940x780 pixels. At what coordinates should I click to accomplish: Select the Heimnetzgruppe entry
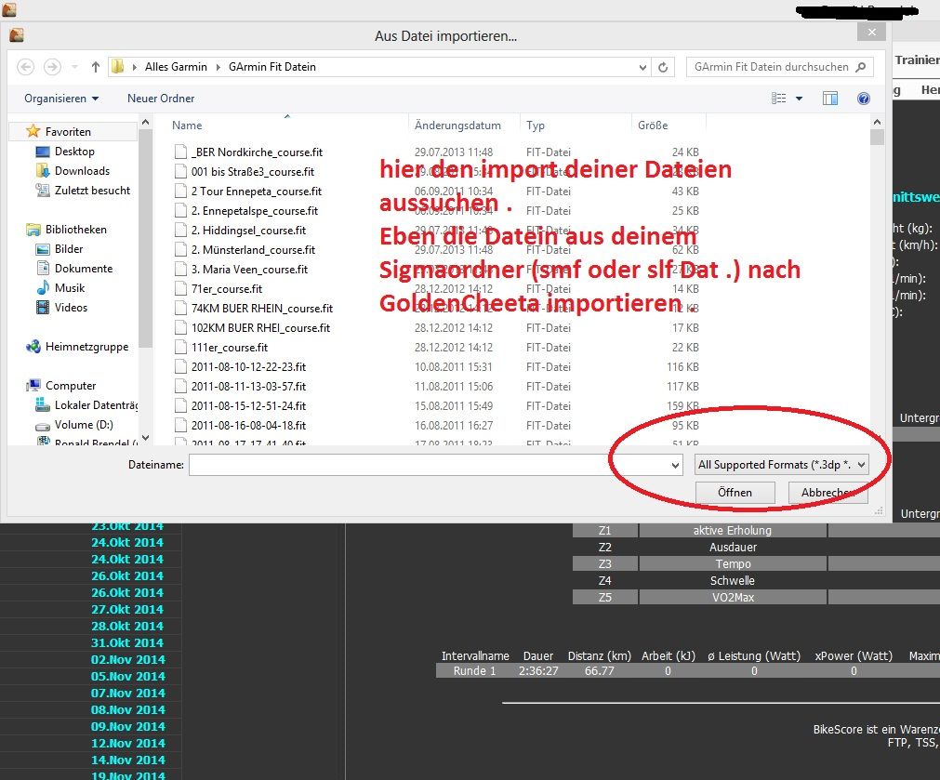click(86, 347)
